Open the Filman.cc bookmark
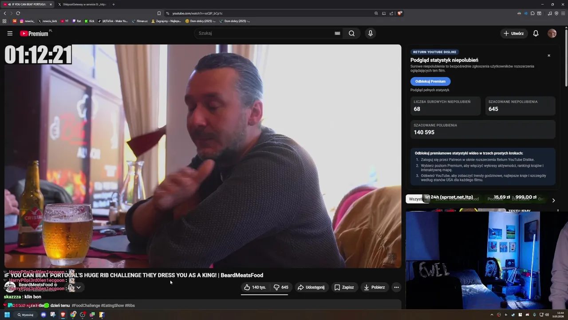The height and width of the screenshot is (320, 568). (x=140, y=21)
